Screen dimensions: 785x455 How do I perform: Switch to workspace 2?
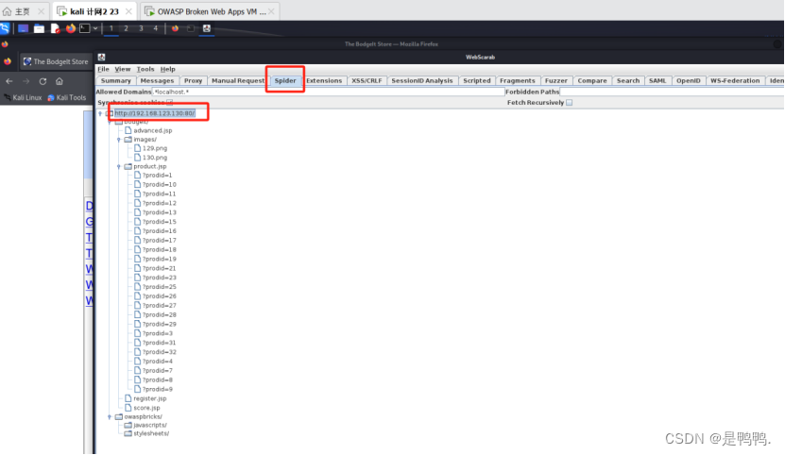[x=127, y=28]
